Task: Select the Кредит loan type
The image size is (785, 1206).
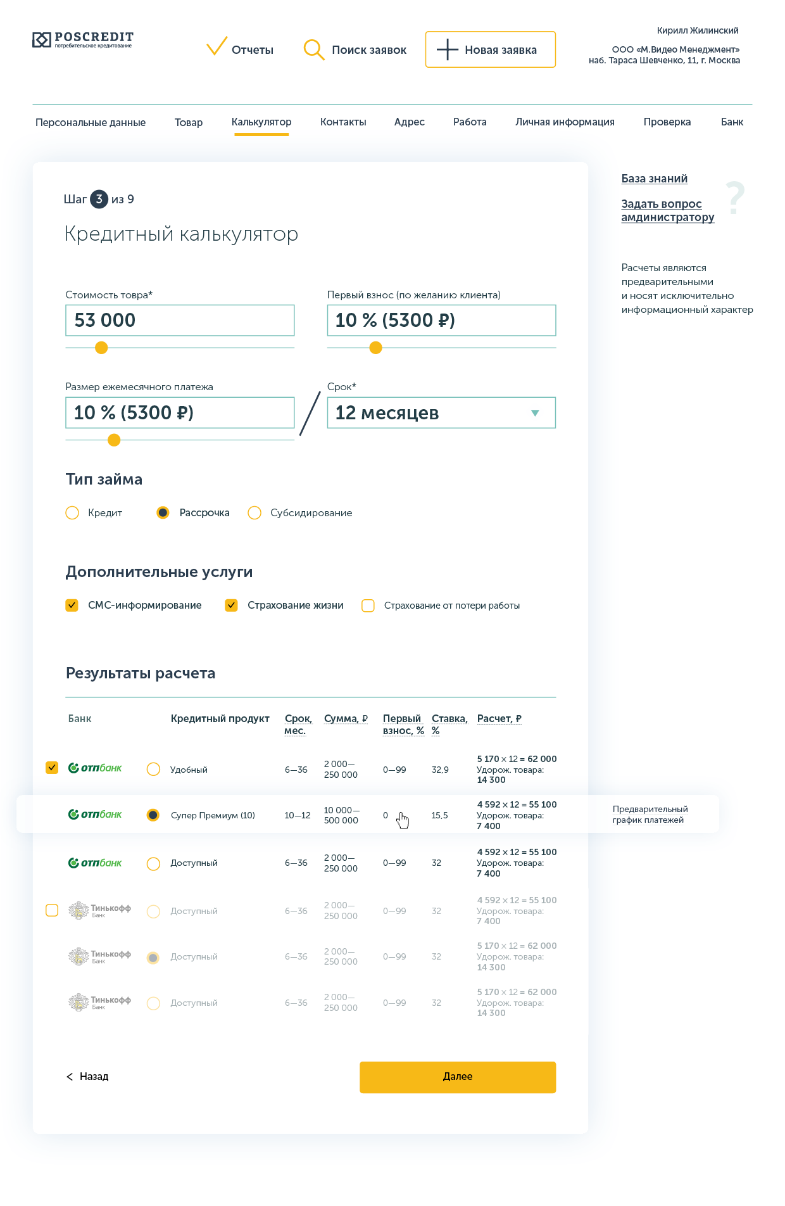Action: 72,512
